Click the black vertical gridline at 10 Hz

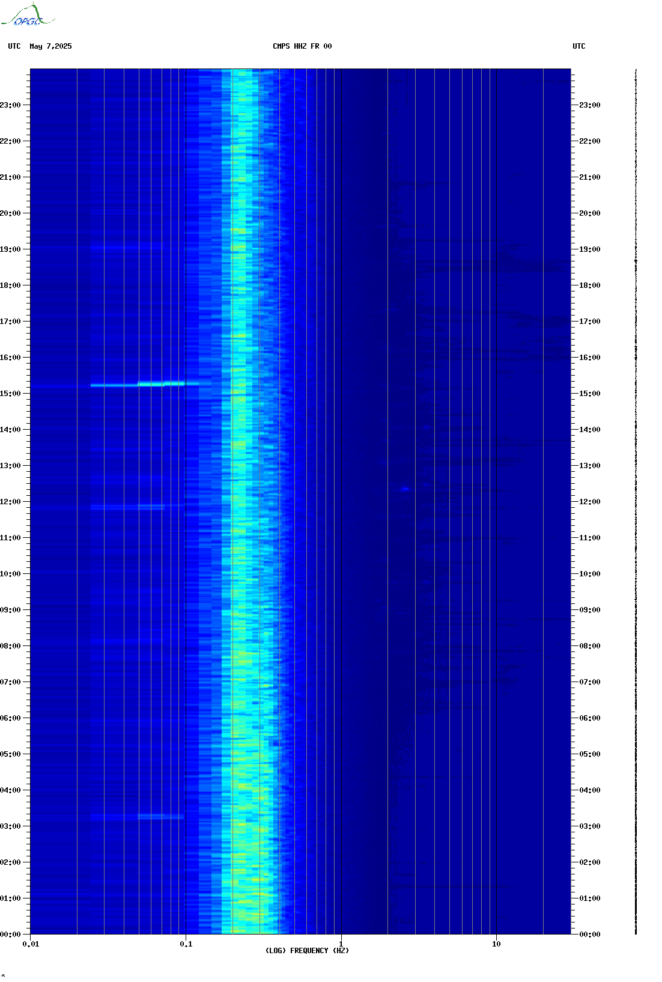(496, 502)
